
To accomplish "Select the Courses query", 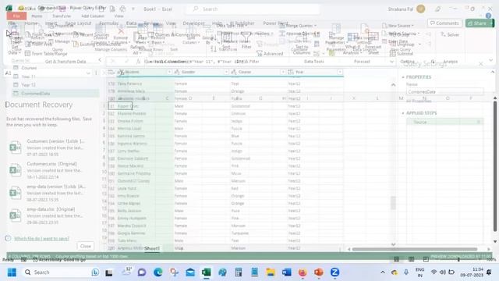I will (x=29, y=68).
